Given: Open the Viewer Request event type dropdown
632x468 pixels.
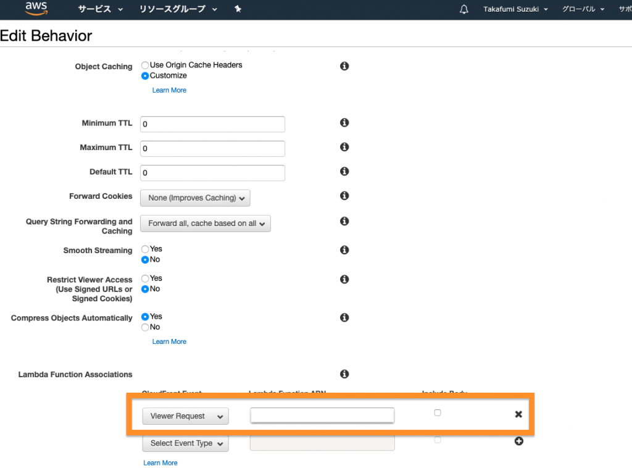Looking at the screenshot, I should tap(185, 416).
